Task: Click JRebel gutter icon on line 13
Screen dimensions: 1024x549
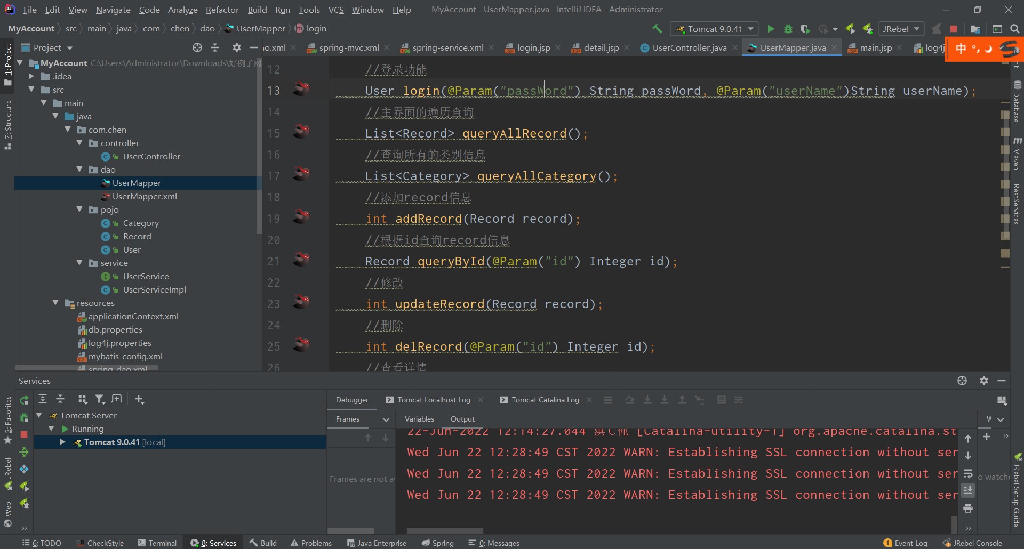Action: tap(301, 88)
